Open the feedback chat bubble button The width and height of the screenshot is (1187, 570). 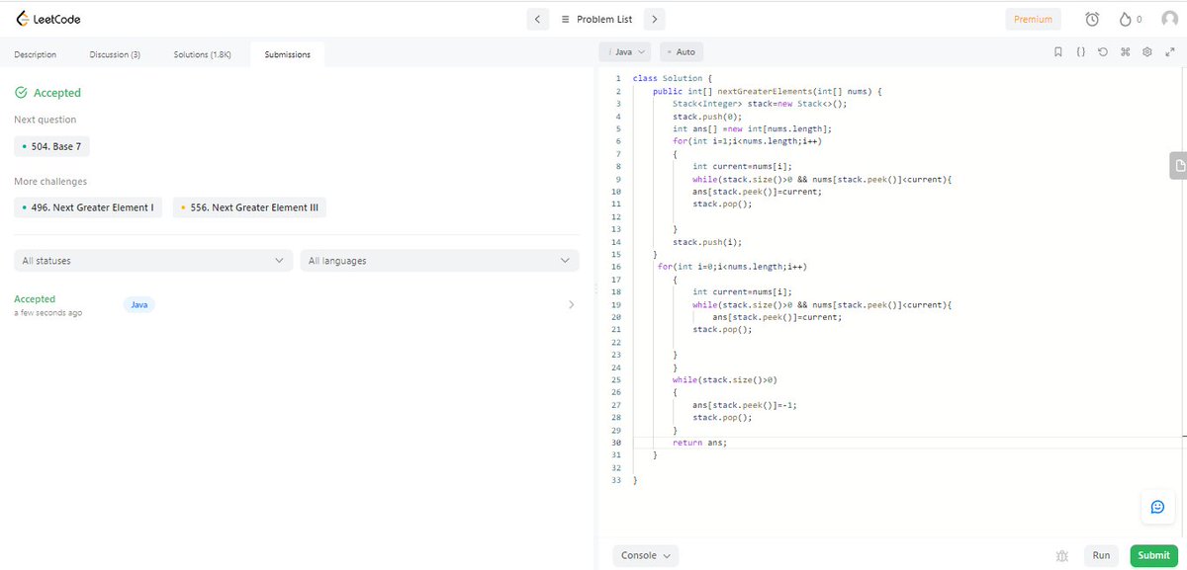[1157, 507]
